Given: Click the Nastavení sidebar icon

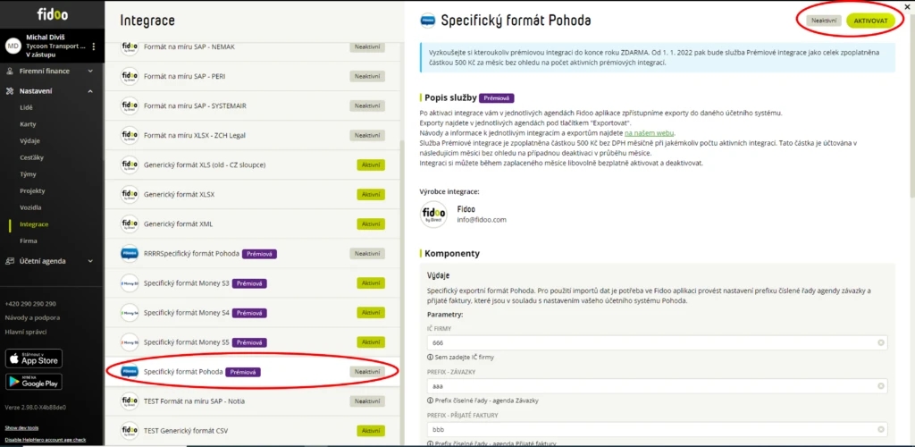Looking at the screenshot, I should coord(9,91).
